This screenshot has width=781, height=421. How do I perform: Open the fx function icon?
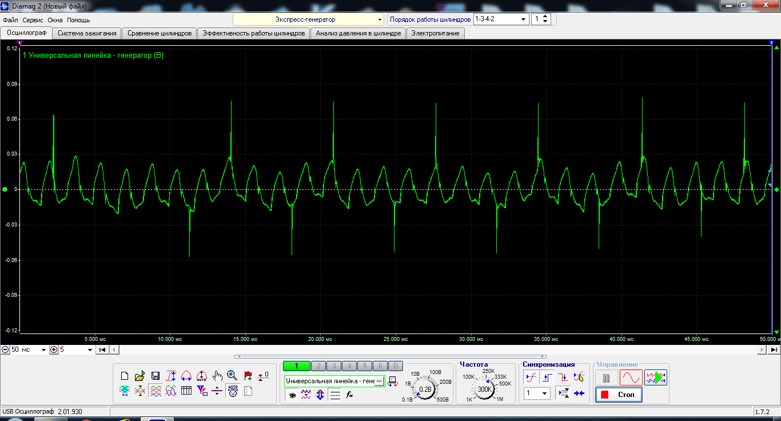[x=350, y=394]
